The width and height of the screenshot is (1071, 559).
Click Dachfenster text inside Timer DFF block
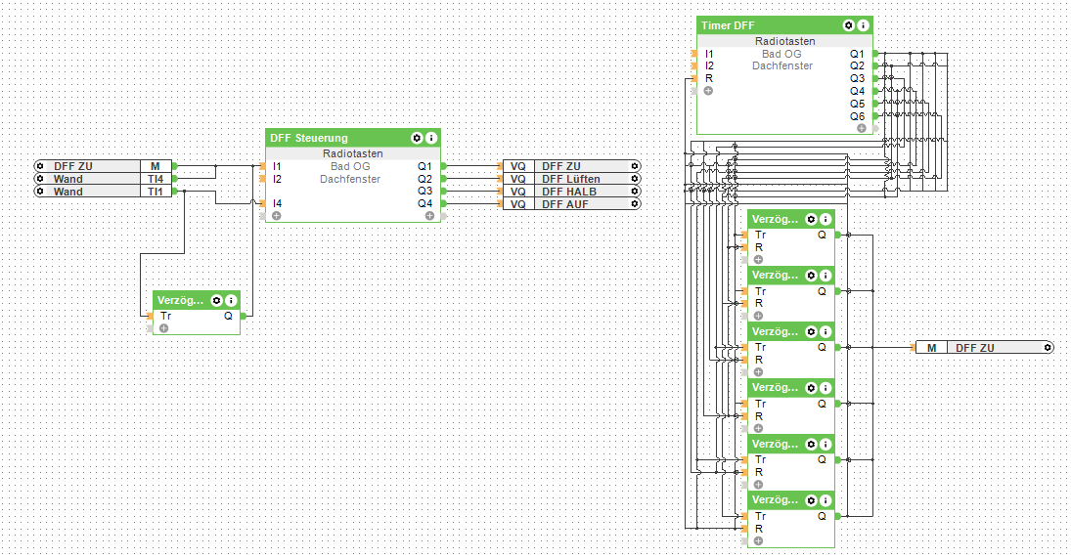pos(782,65)
